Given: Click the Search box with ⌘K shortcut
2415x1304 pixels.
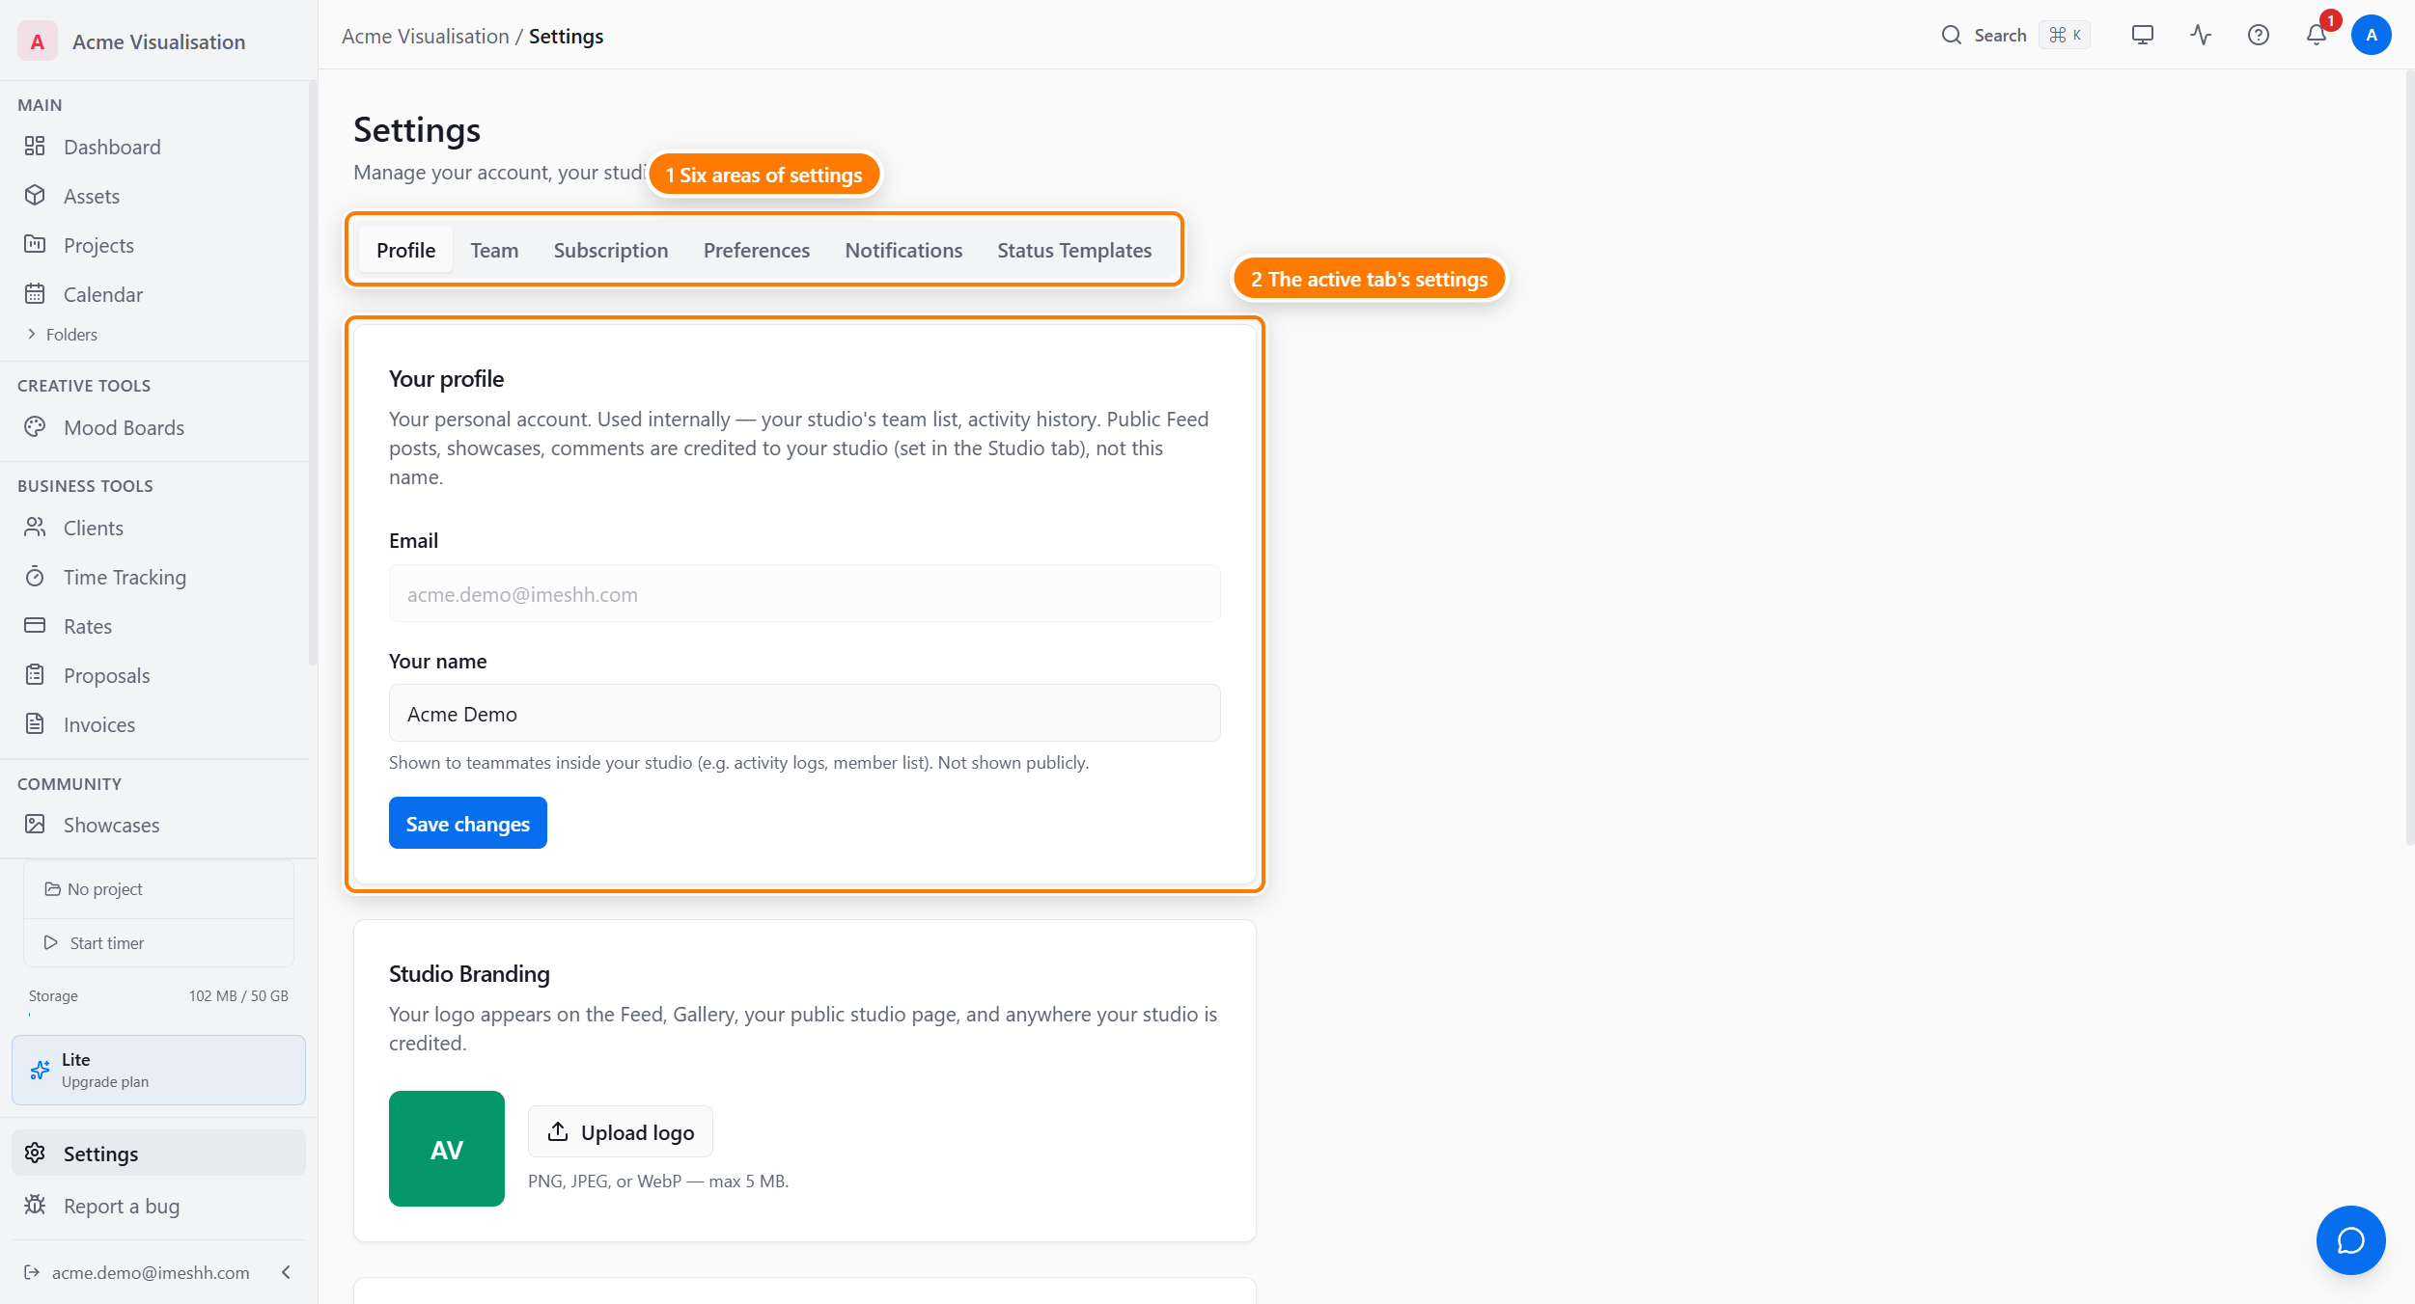Looking at the screenshot, I should click(x=2014, y=35).
